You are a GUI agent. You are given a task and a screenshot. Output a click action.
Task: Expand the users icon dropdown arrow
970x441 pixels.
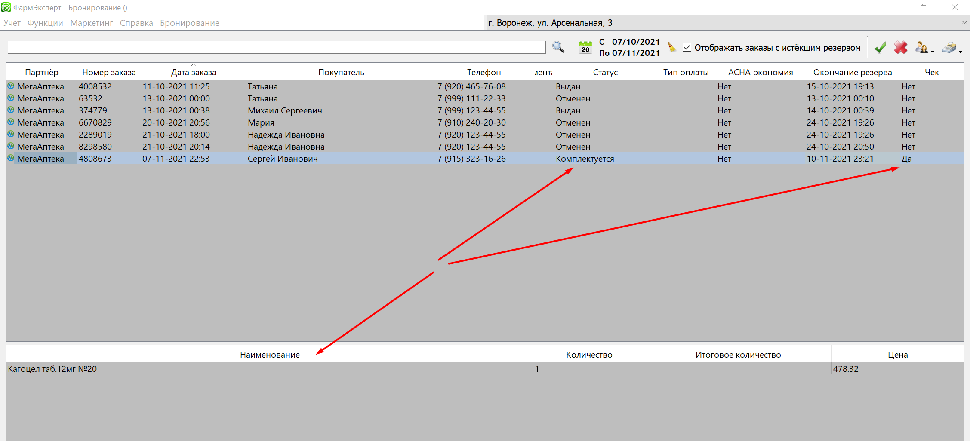(x=933, y=52)
